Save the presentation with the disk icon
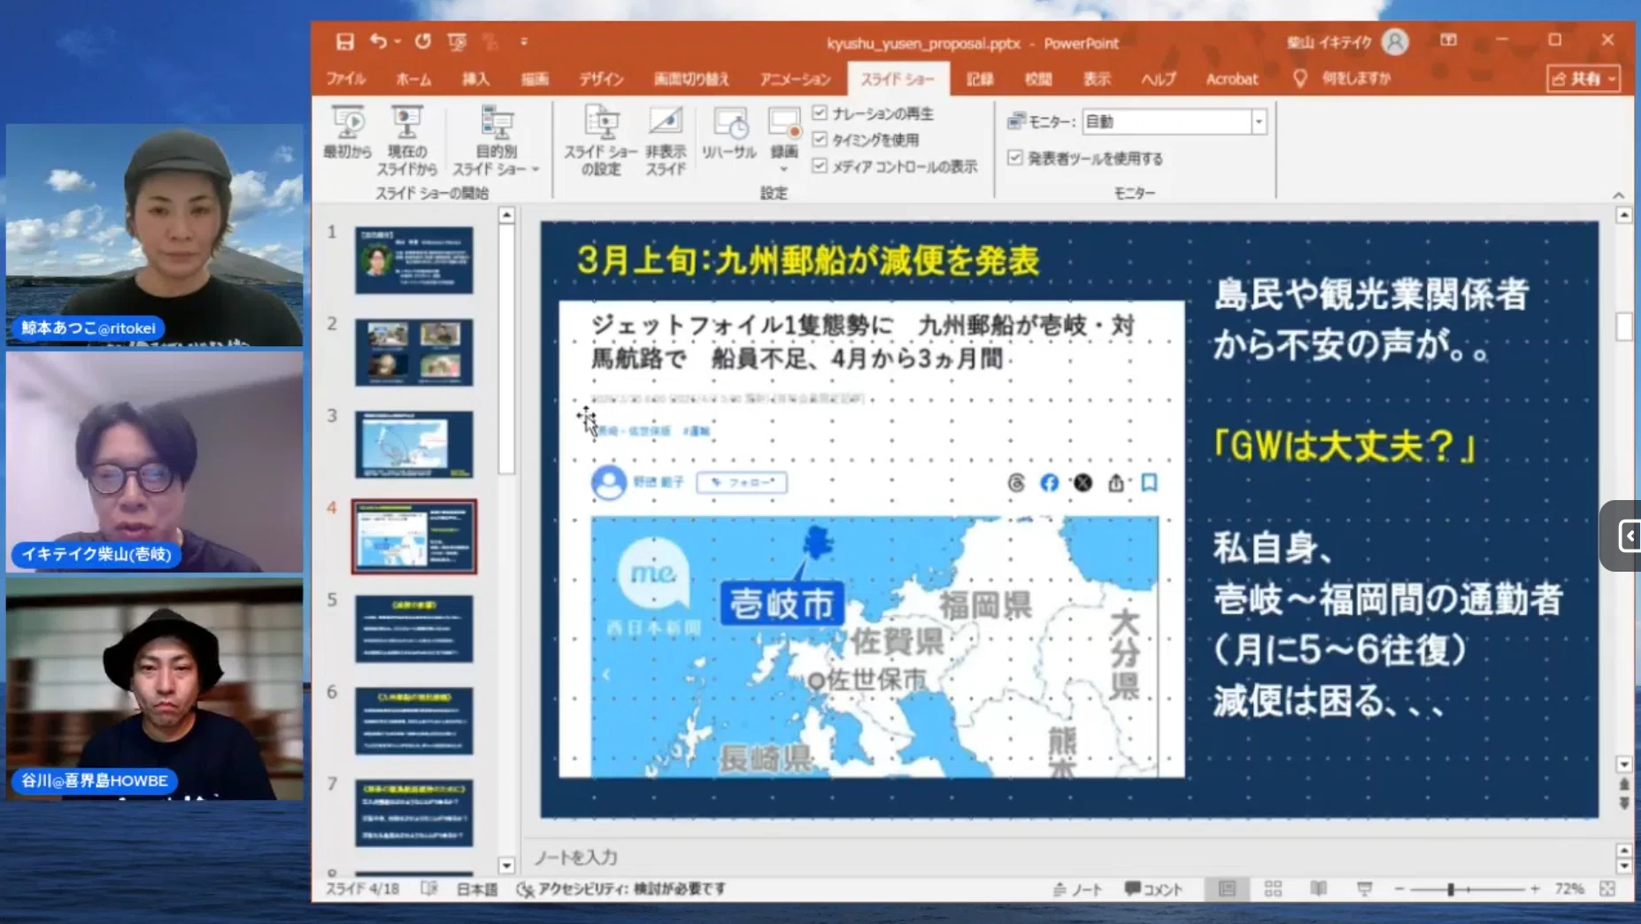 pyautogui.click(x=345, y=42)
